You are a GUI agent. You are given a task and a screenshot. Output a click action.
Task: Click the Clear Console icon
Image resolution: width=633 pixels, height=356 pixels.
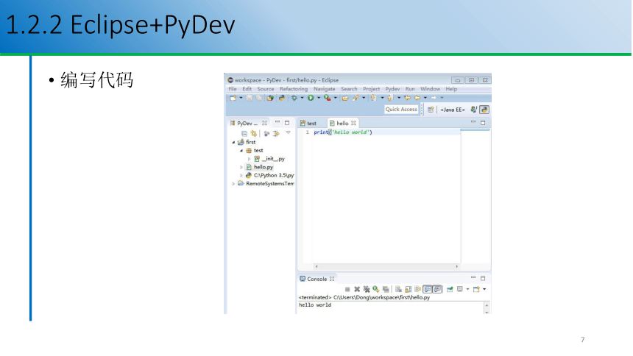click(x=398, y=289)
